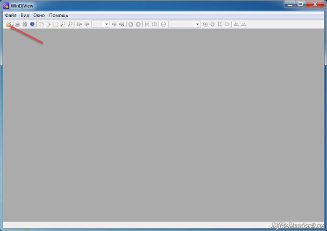327x231 pixels.
Task: Select the magnifying glass tool
Action: pos(63,24)
